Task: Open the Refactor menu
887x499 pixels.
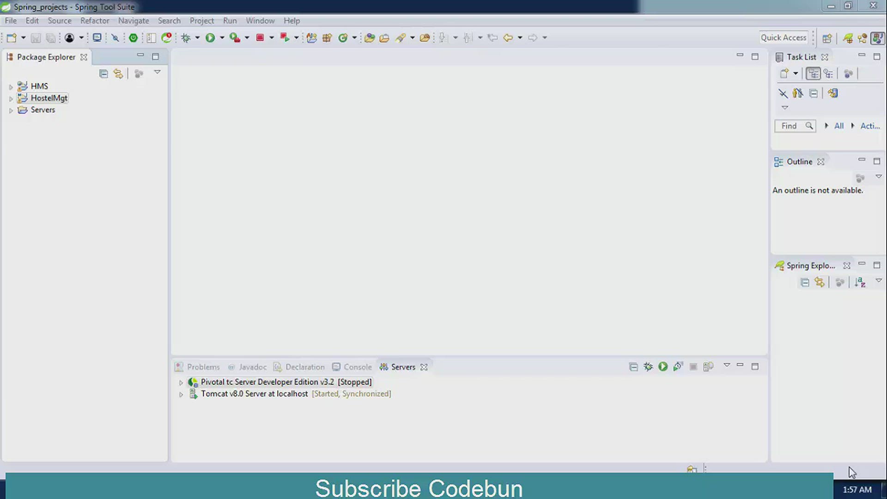Action: [95, 21]
